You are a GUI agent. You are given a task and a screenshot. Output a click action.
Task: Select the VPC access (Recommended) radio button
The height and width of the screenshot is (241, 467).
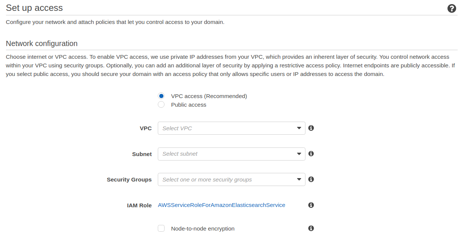(x=161, y=96)
